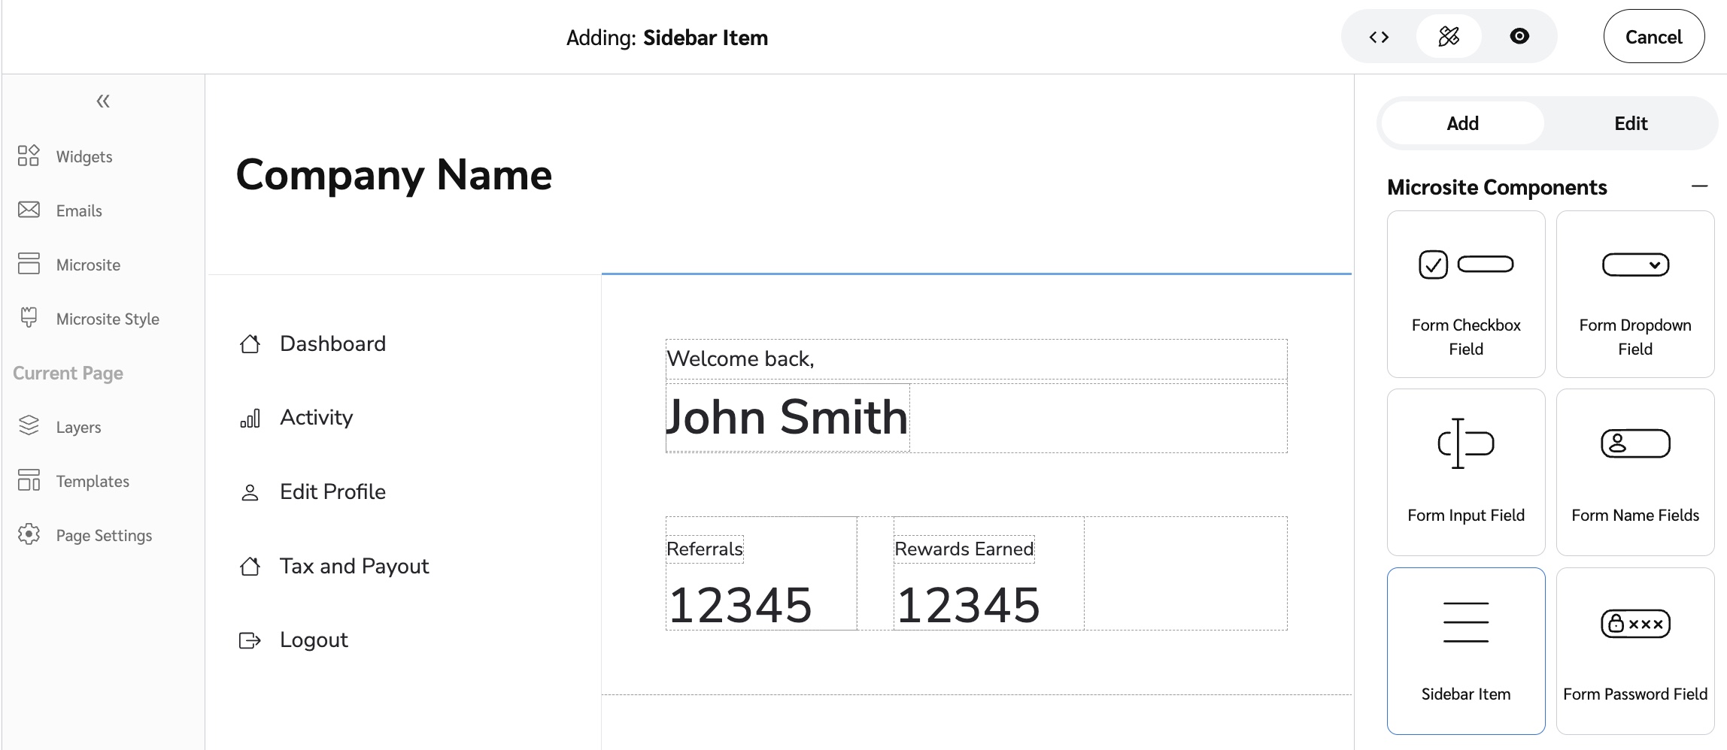Image resolution: width=1727 pixels, height=750 pixels.
Task: Toggle preview with the eye icon
Action: point(1519,37)
